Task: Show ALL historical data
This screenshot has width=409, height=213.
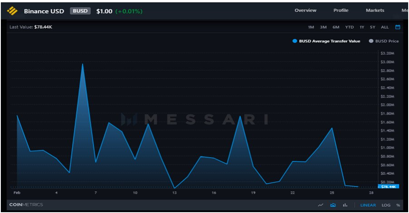Action: [x=385, y=27]
